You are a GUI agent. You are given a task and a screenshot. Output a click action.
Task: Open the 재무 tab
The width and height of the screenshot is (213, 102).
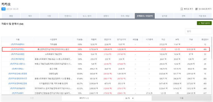[x=30, y=16]
